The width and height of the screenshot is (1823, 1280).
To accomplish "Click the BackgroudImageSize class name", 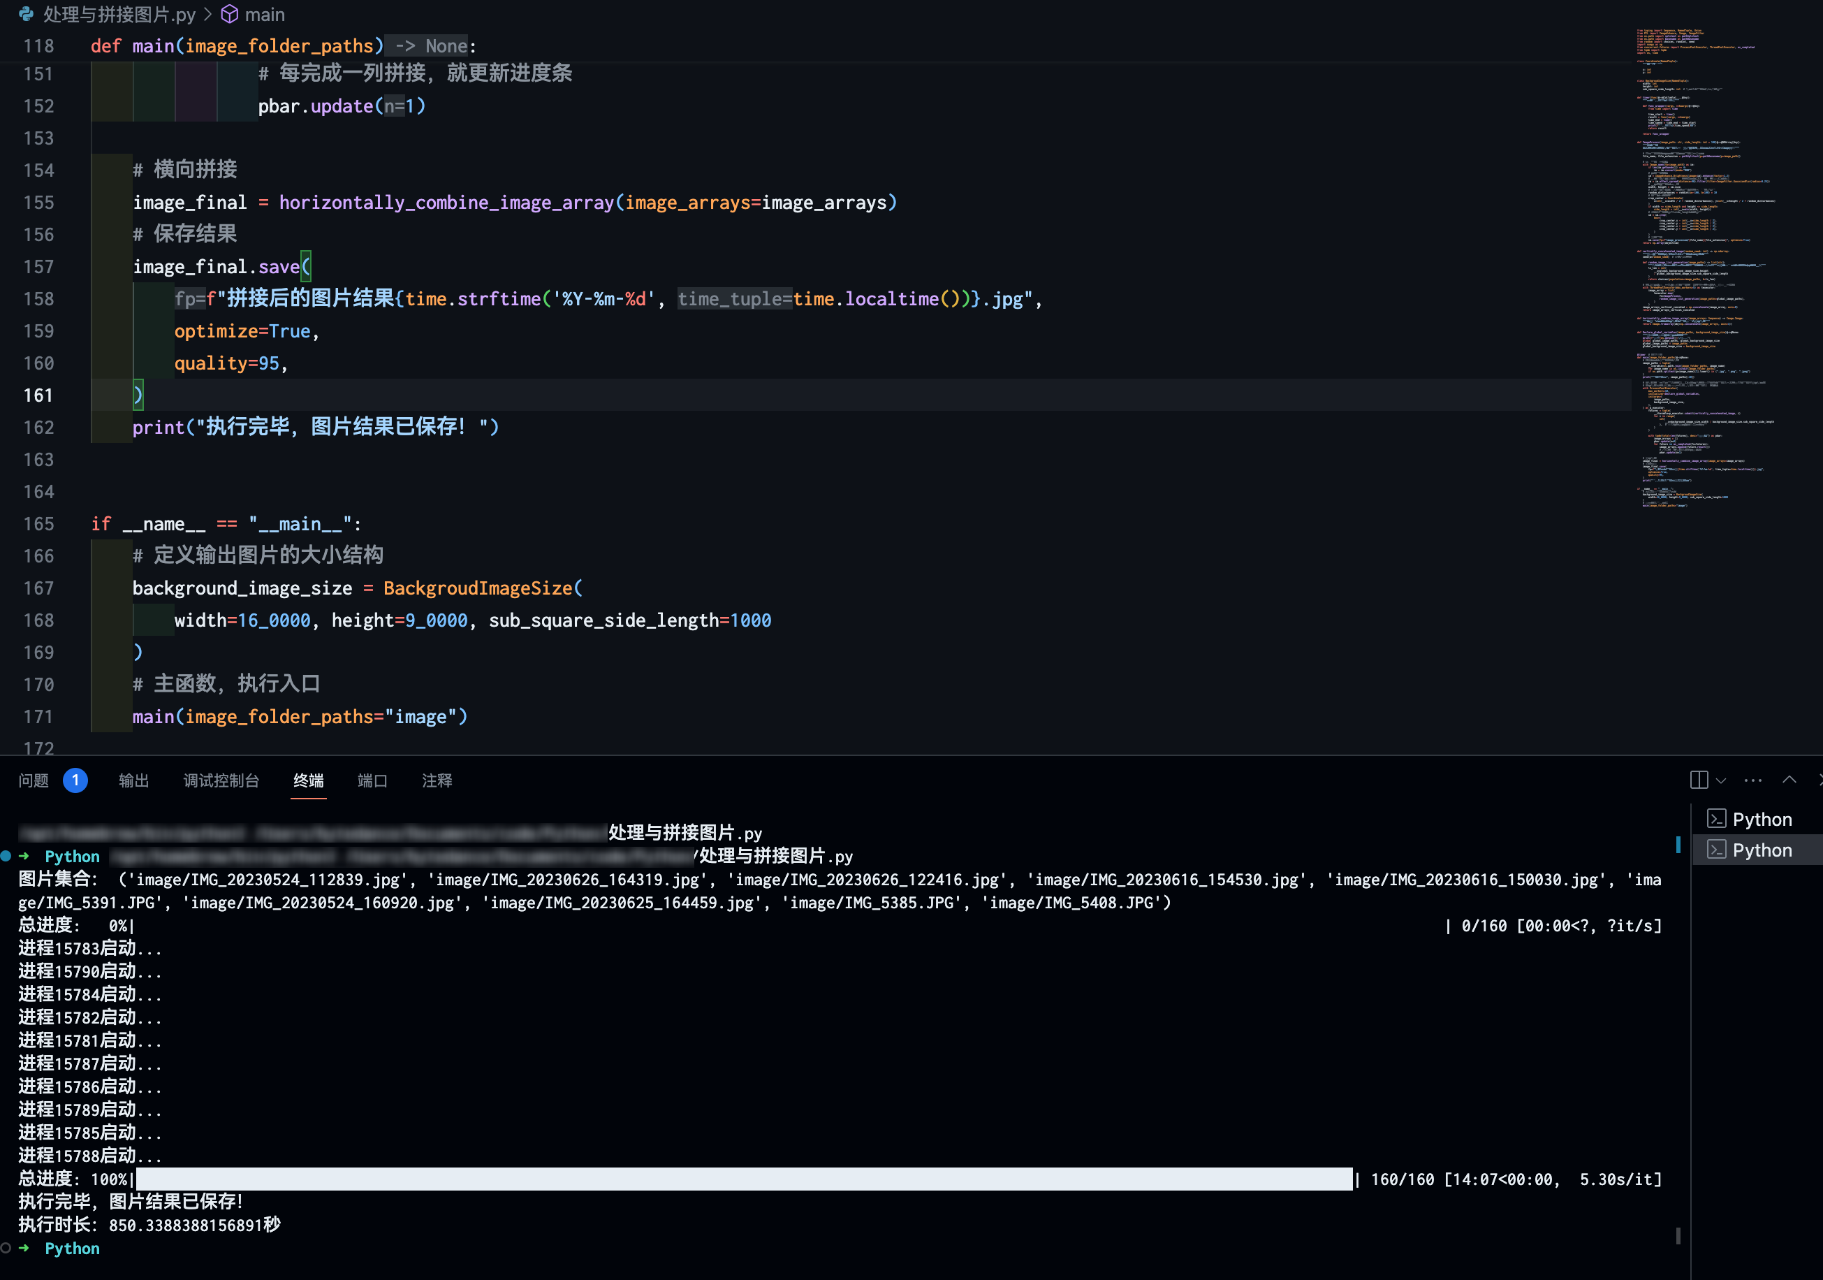I will (x=478, y=588).
